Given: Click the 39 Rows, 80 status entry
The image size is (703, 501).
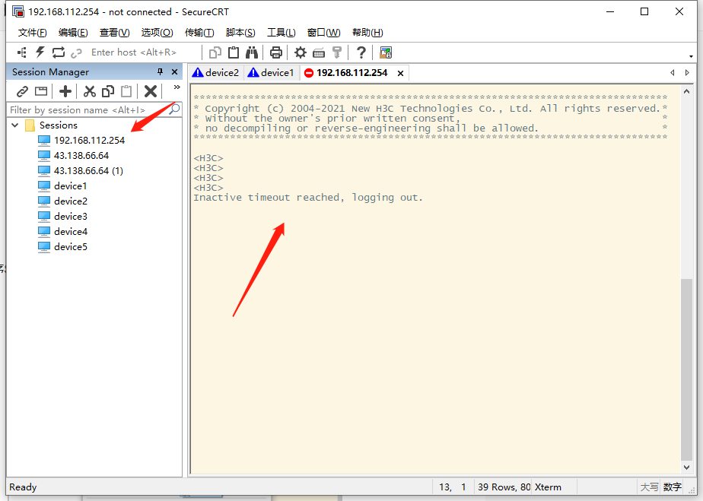Looking at the screenshot, I should [504, 487].
